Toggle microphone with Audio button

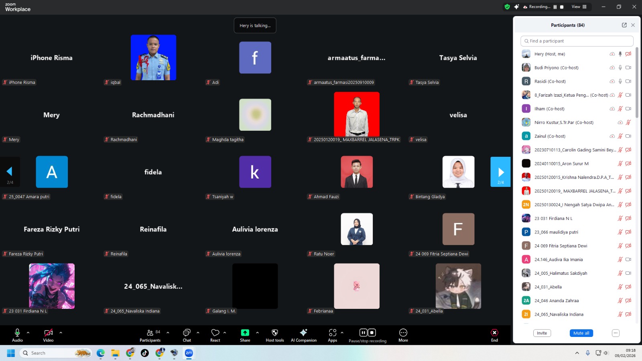click(17, 333)
